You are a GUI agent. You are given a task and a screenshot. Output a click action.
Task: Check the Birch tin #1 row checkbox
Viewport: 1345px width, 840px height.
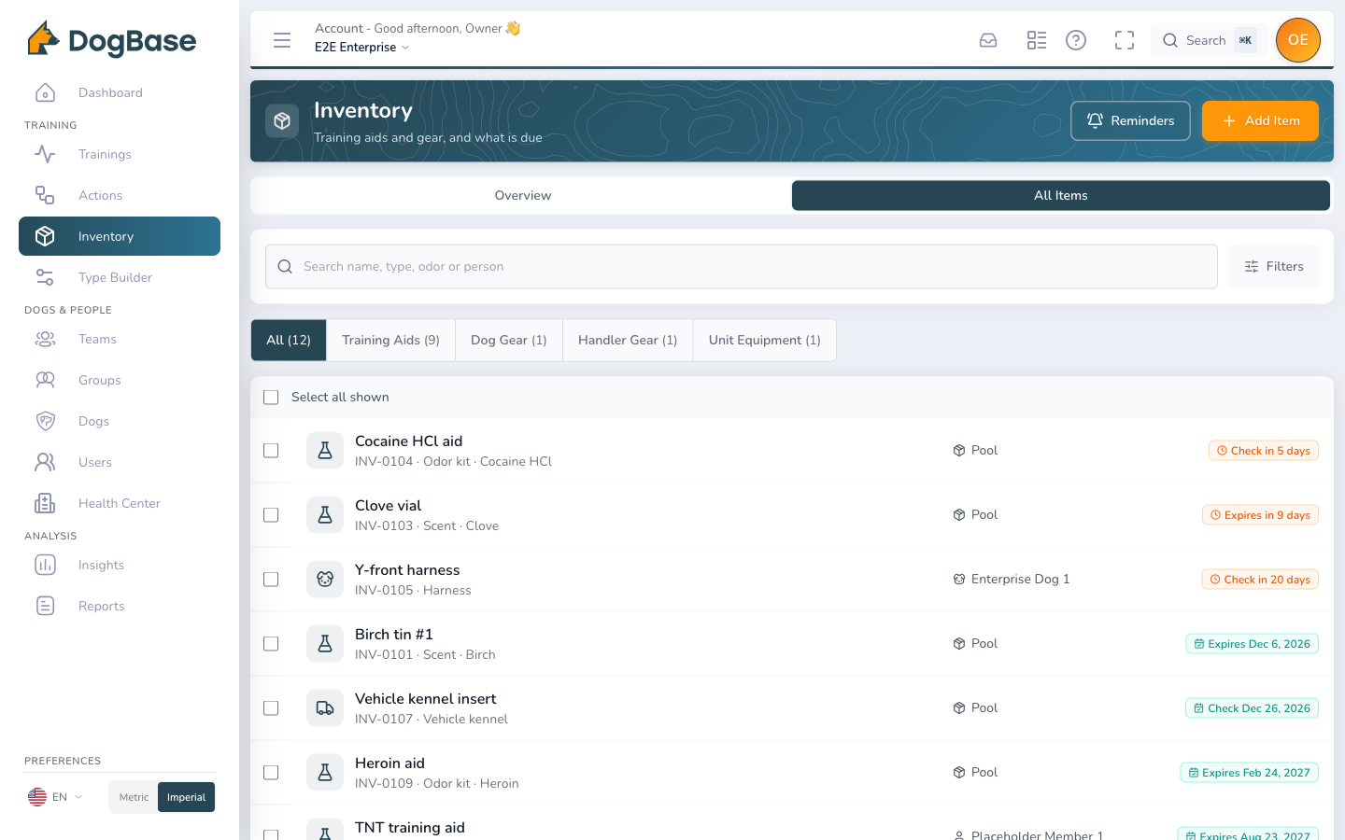tap(271, 644)
